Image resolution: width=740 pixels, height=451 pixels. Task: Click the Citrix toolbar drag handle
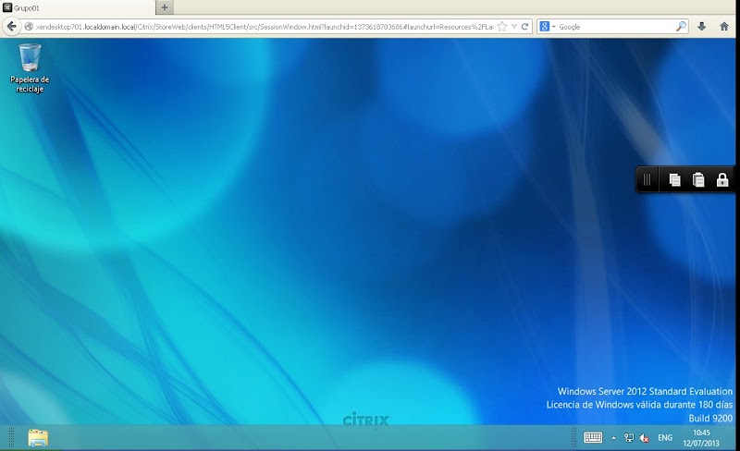(647, 179)
